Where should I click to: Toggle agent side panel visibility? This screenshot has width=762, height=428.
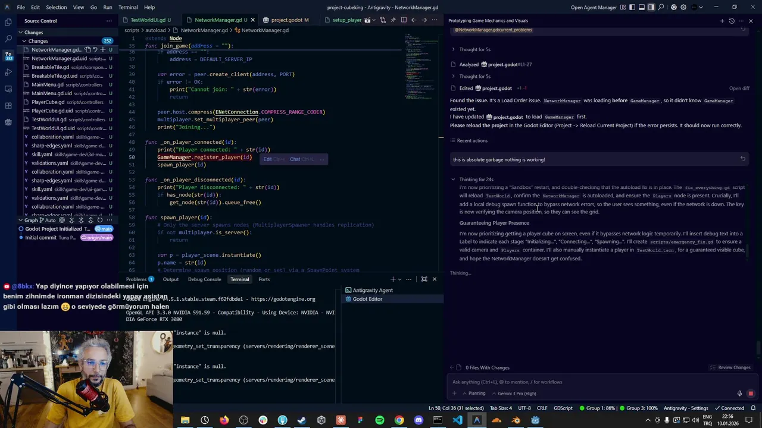(x=651, y=7)
